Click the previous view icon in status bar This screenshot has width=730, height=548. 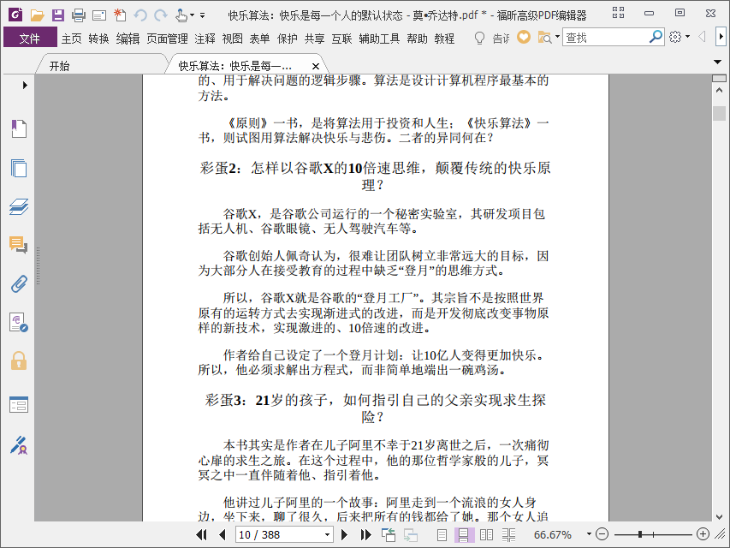[389, 534]
